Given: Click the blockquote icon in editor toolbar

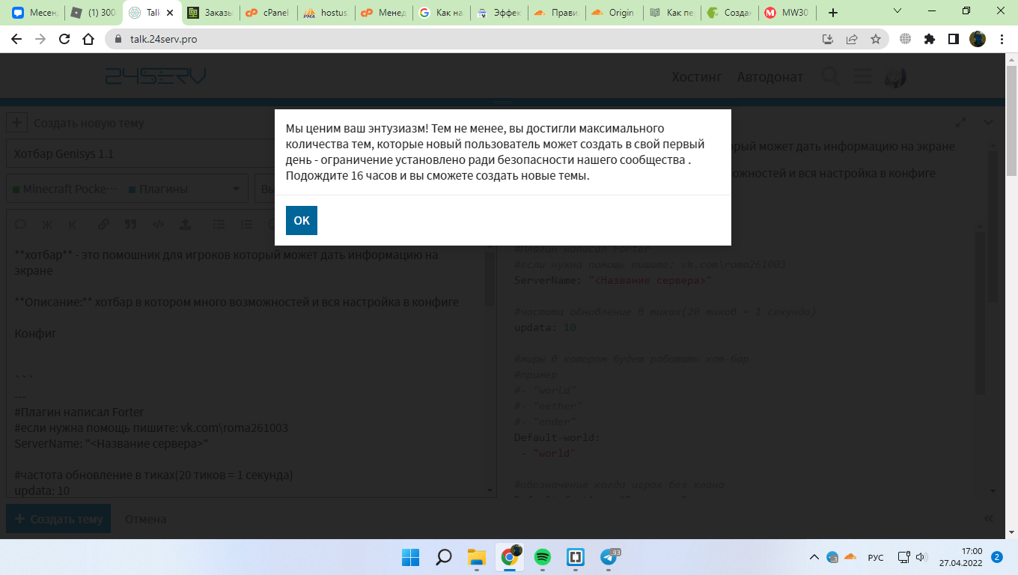Looking at the screenshot, I should pyautogui.click(x=130, y=224).
